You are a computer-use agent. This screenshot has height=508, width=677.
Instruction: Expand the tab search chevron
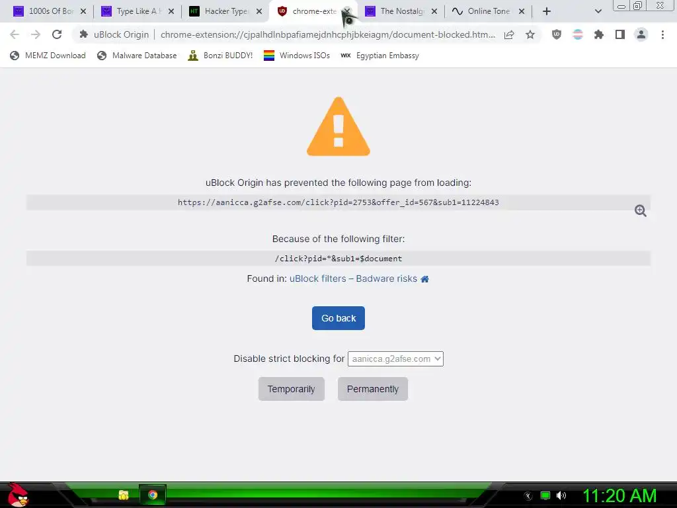[x=598, y=11]
